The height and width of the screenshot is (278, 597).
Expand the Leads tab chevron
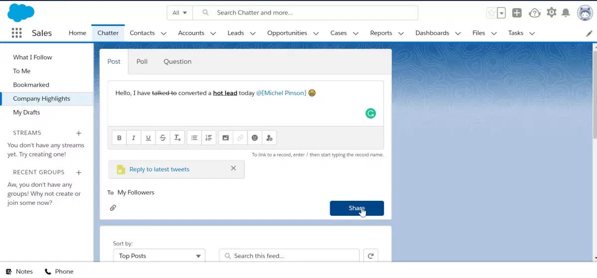[253, 33]
